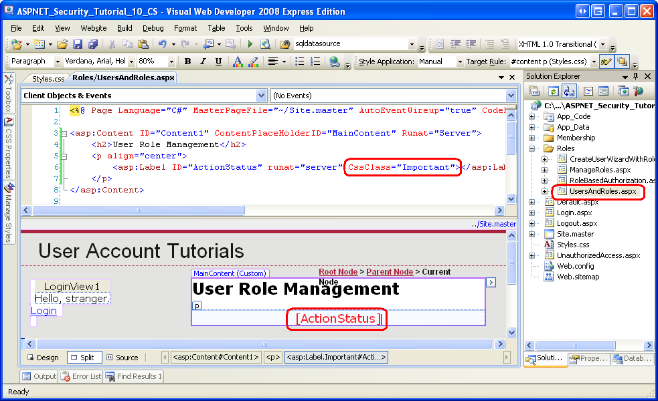Open the File menu
This screenshot has width=658, height=401.
click(x=16, y=28)
